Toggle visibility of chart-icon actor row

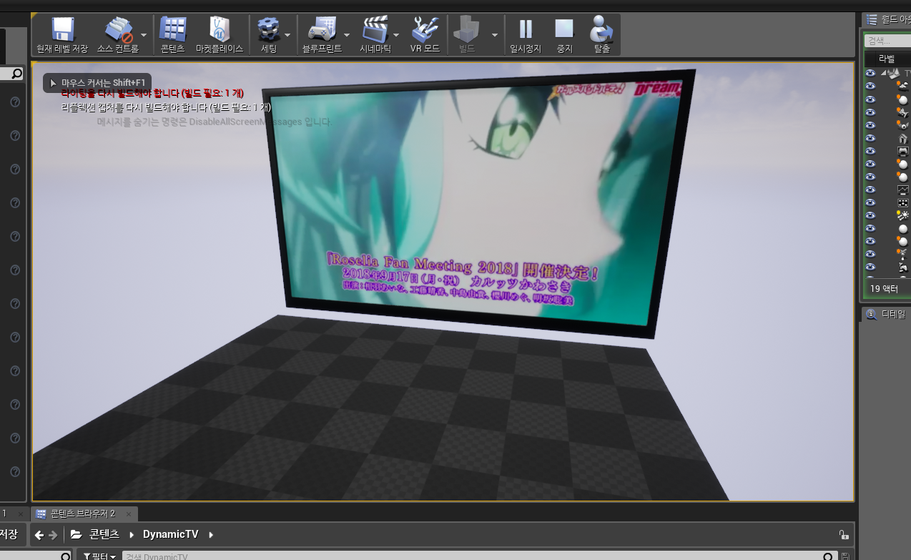pyautogui.click(x=870, y=190)
